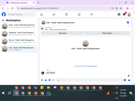Open the volume control in tray

click(x=117, y=98)
